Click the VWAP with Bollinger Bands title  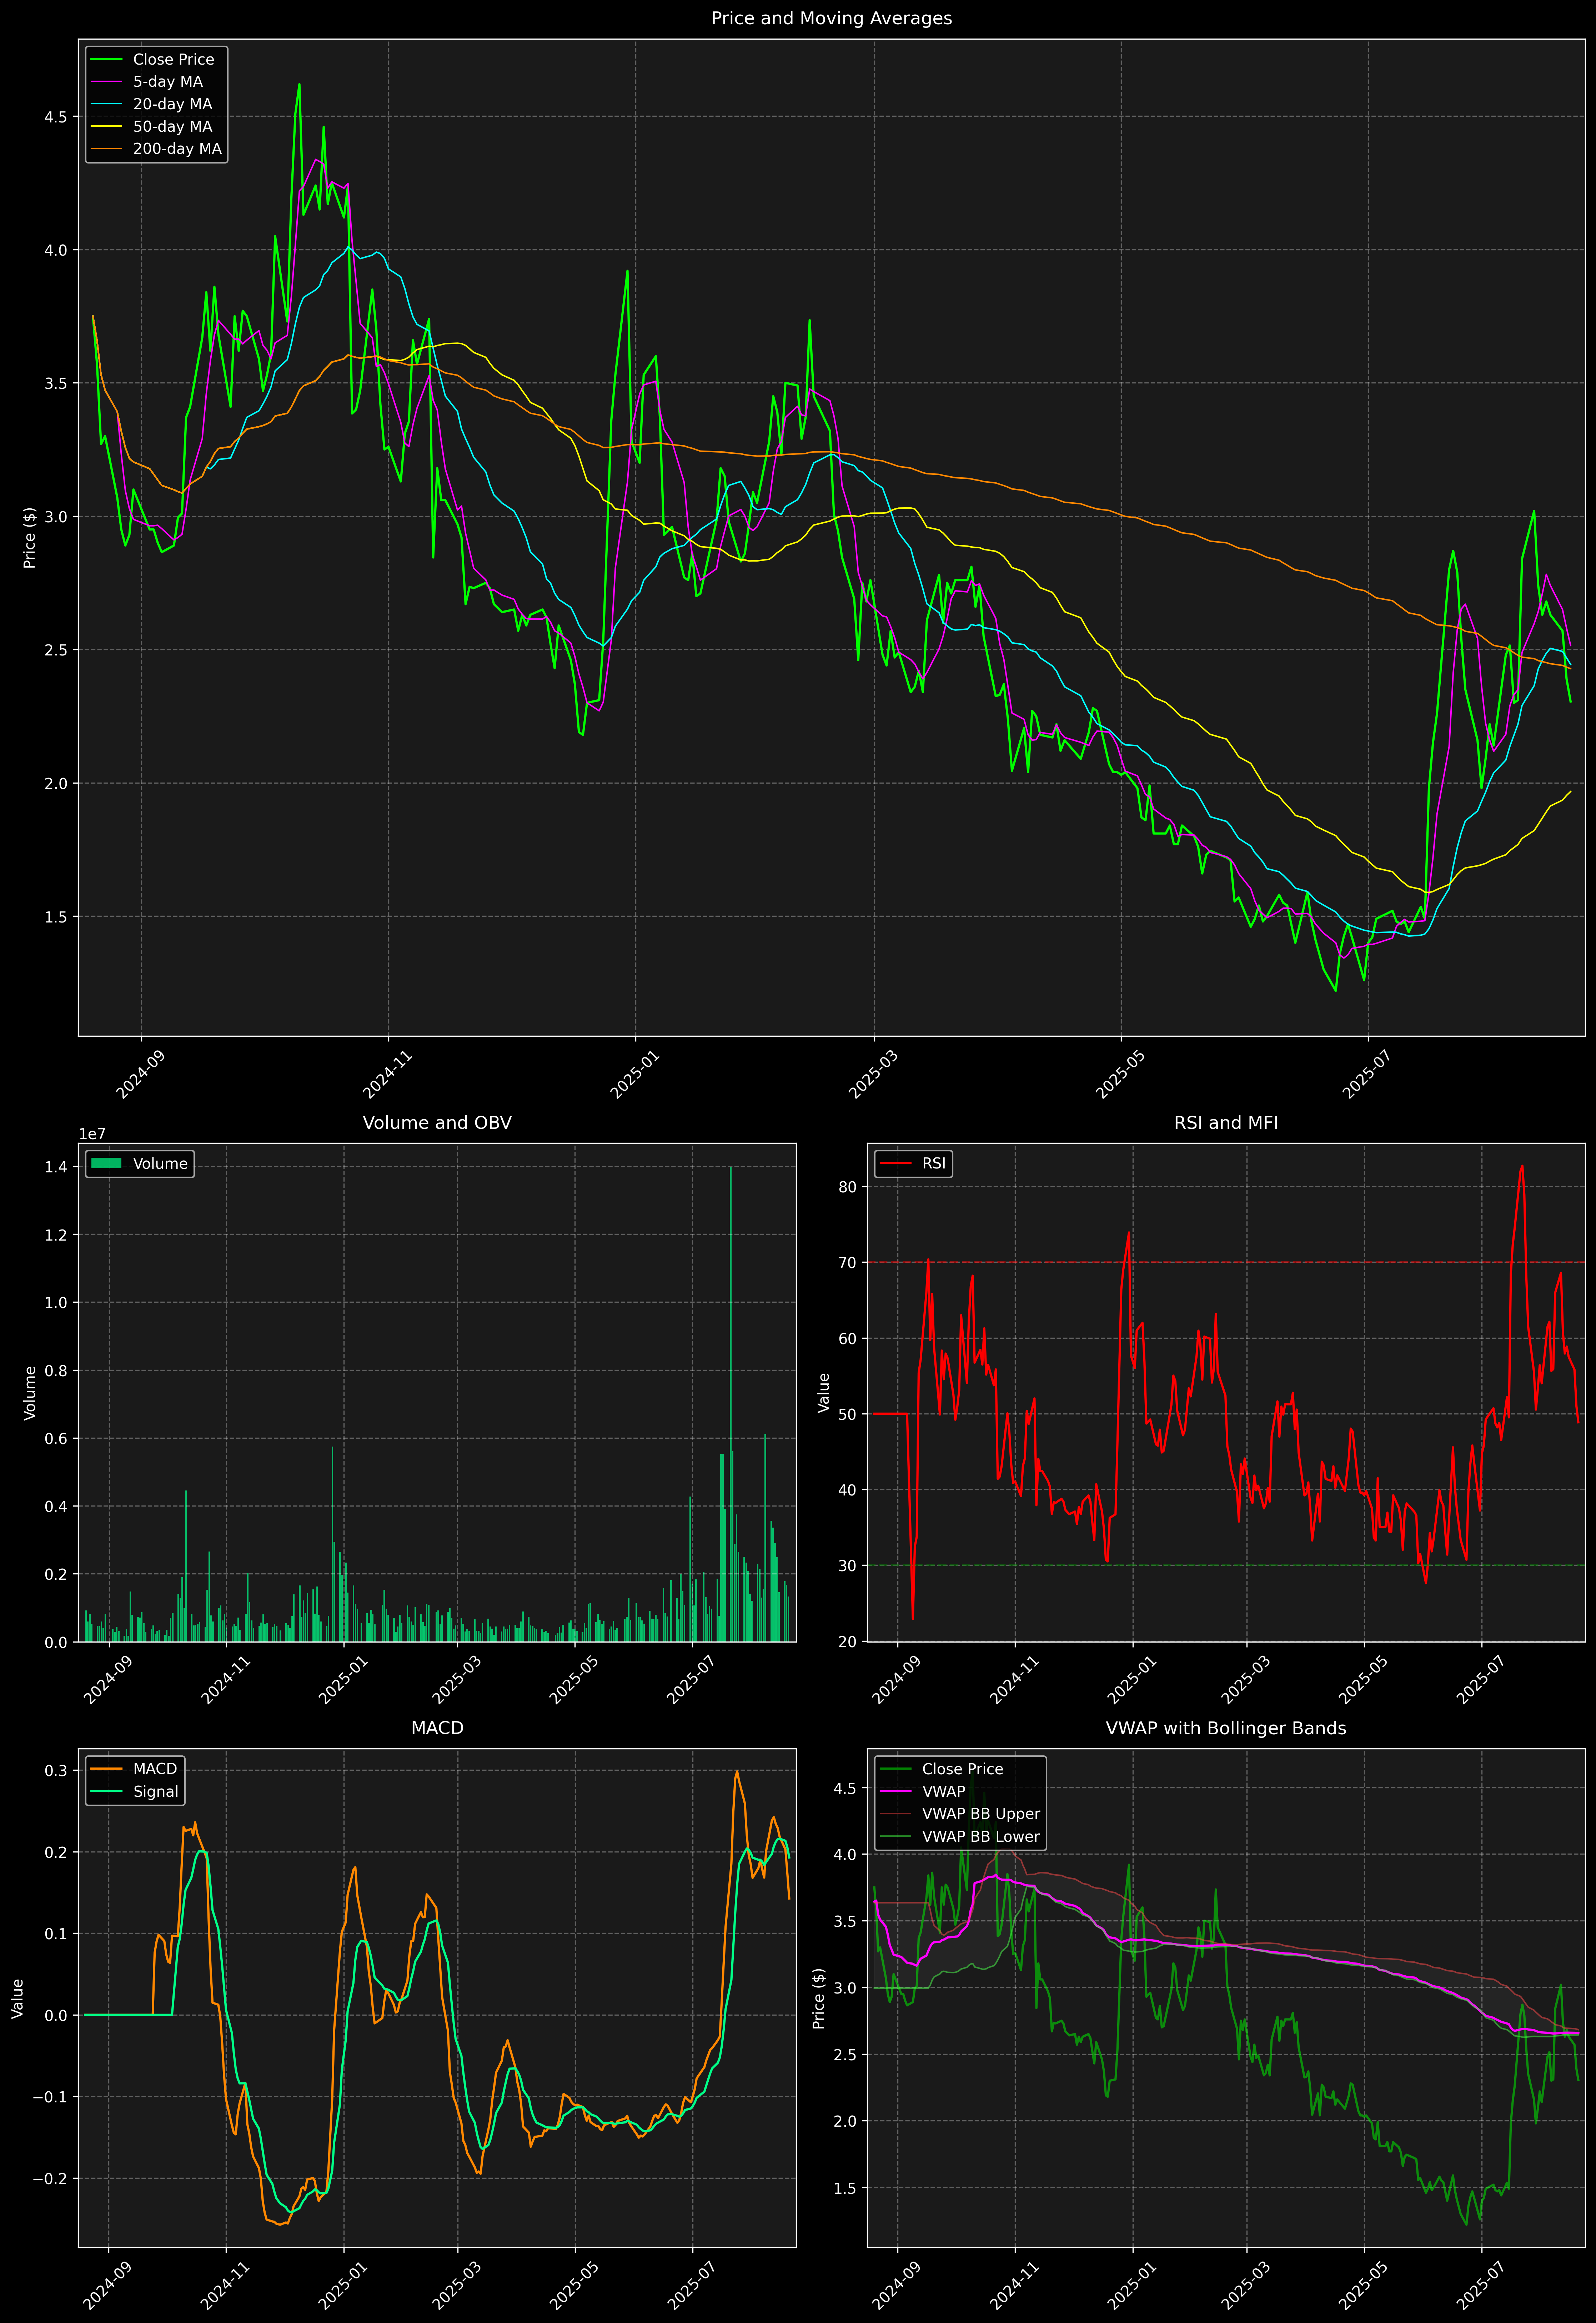[x=1226, y=1728]
